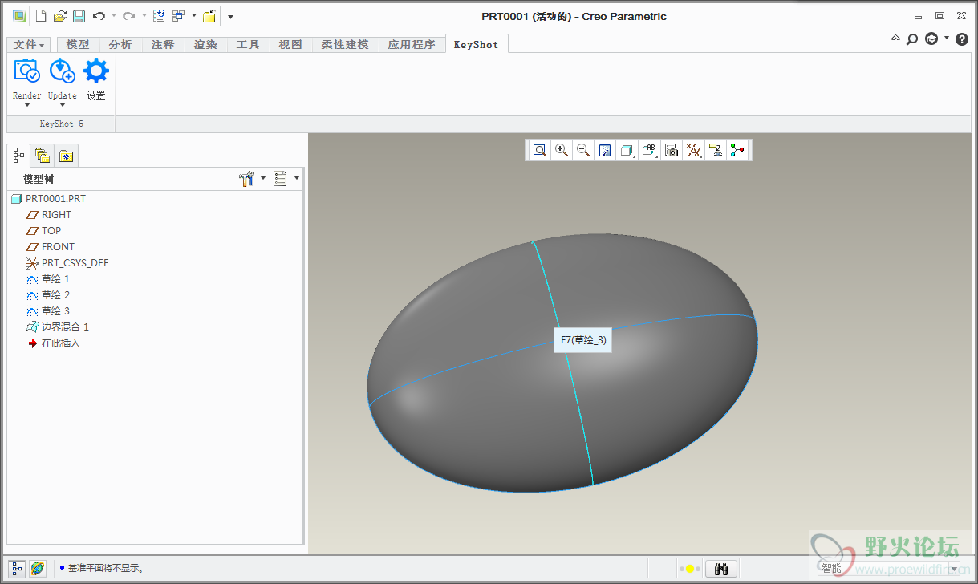Expand the Render dropdown arrow
Viewport: 978px width, 584px height.
coord(27,104)
